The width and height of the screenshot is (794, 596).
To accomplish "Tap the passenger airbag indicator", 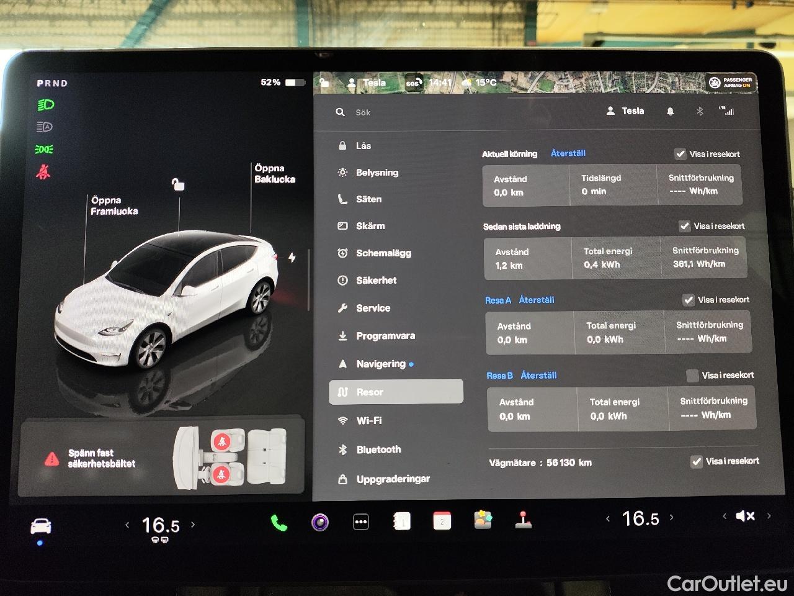I will [x=731, y=83].
